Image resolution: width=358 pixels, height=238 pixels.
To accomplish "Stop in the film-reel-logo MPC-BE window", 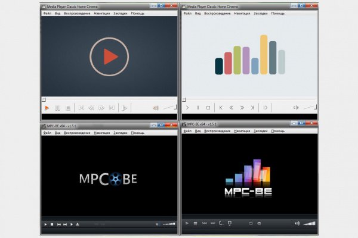I will pos(52,224).
